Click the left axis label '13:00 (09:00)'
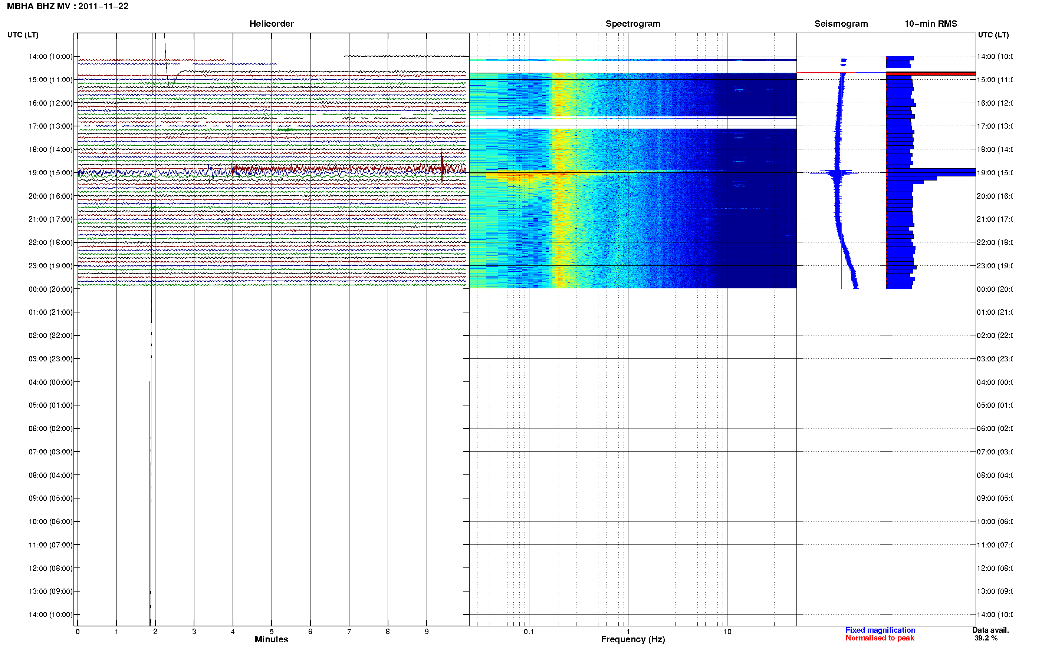Image resolution: width=1055 pixels, height=659 pixels. point(50,592)
